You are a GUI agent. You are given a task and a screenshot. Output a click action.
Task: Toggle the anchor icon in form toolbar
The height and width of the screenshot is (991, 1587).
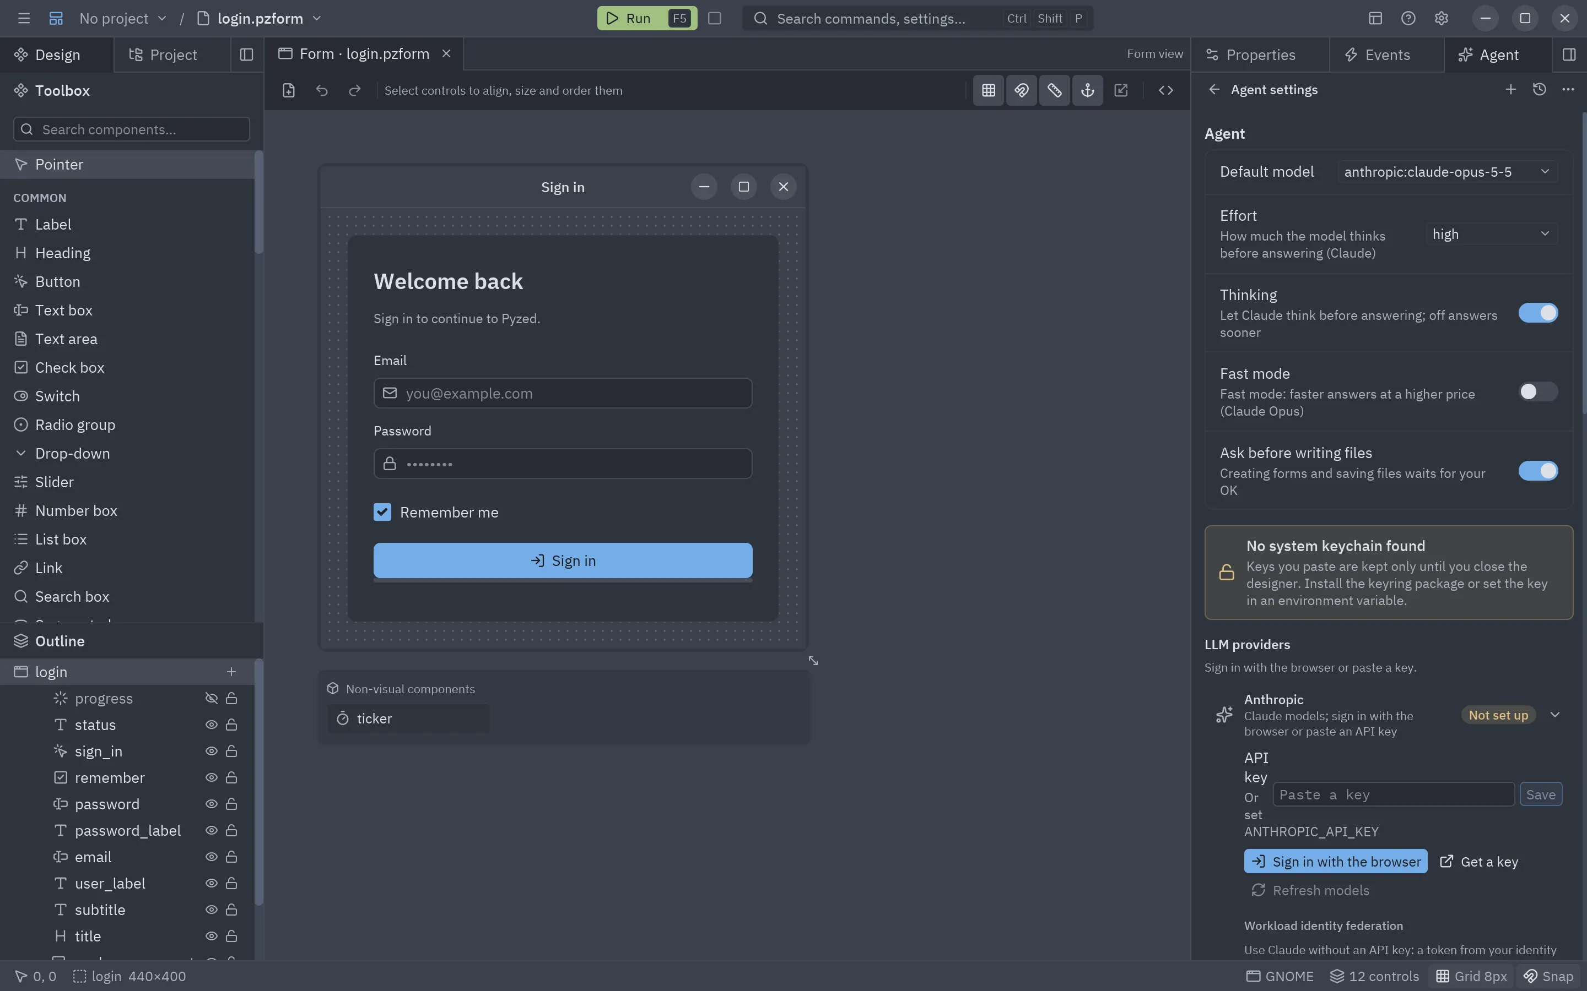click(1087, 90)
